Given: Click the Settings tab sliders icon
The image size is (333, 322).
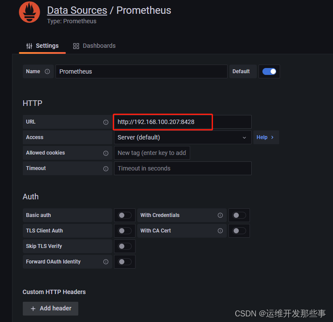Looking at the screenshot, I should click(29, 46).
